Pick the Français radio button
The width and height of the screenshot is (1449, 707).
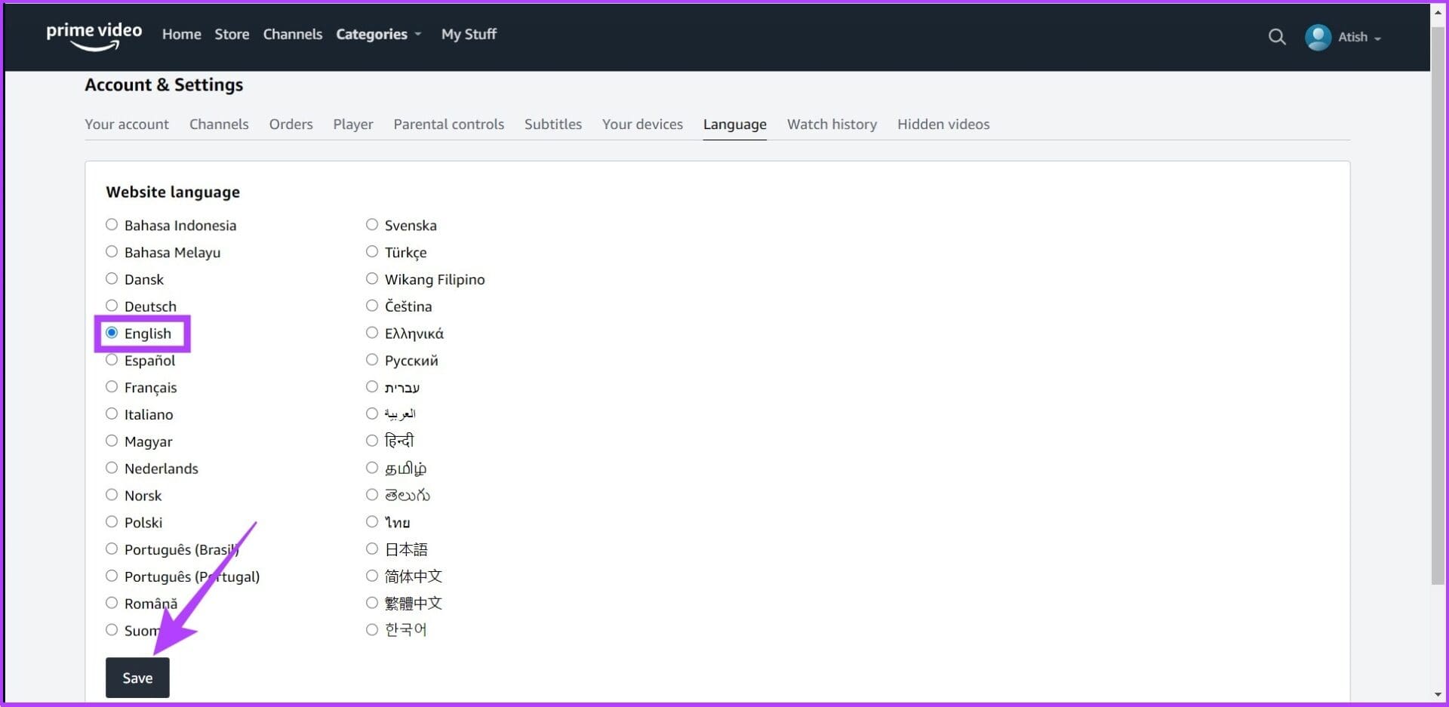click(x=112, y=386)
